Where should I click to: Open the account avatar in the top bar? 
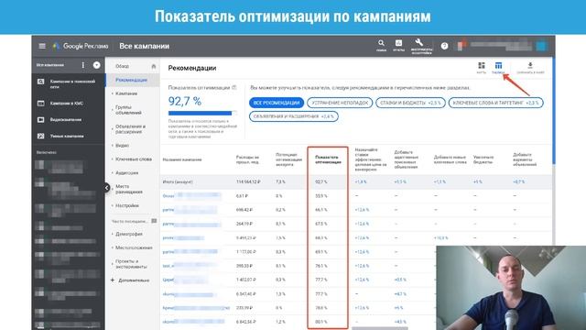[541, 46]
